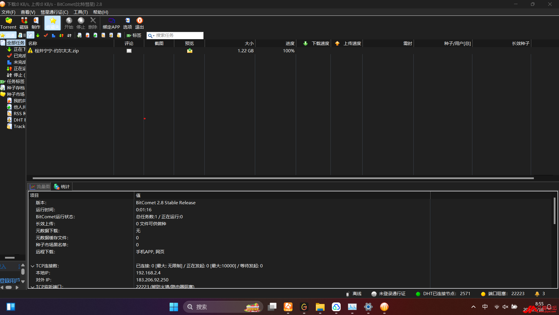The height and width of the screenshot is (315, 559).
Task: Click torrent archive clock icon in small toolbar
Action: point(79,35)
